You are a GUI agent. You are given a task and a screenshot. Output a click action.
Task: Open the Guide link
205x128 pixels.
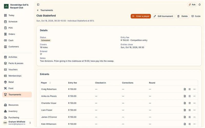(x=196, y=16)
